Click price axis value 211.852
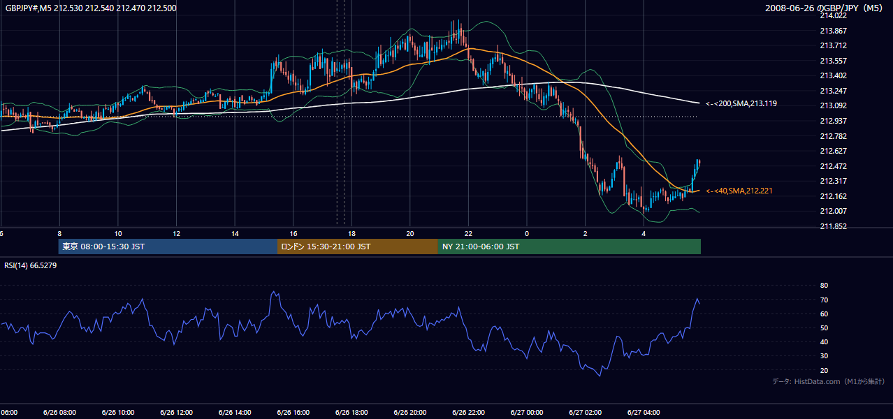Image resolution: width=893 pixels, height=419 pixels. click(x=832, y=226)
